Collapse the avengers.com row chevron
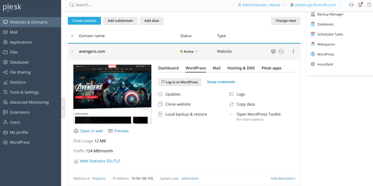This screenshot has height=186, width=373. 72,51
